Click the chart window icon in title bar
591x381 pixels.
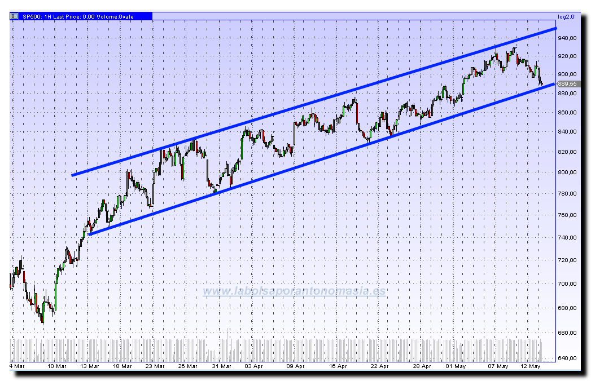[x=12, y=16]
